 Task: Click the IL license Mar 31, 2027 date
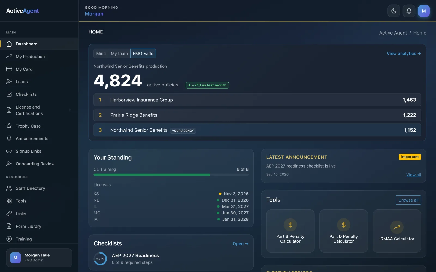(x=235, y=206)
